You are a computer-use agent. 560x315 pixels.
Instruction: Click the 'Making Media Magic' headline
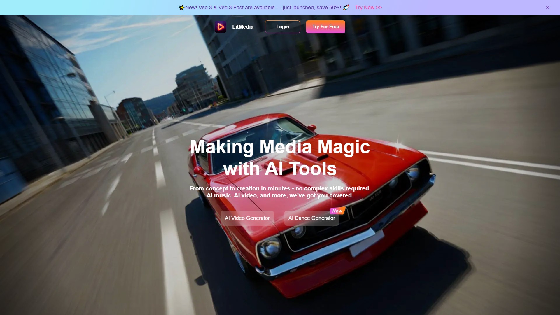click(x=280, y=146)
